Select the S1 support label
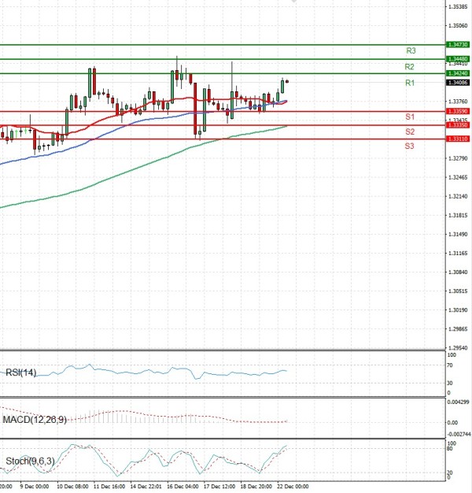 click(410, 117)
